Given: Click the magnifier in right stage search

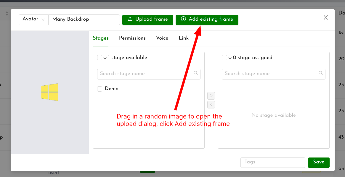Looking at the screenshot, I should 321,74.
